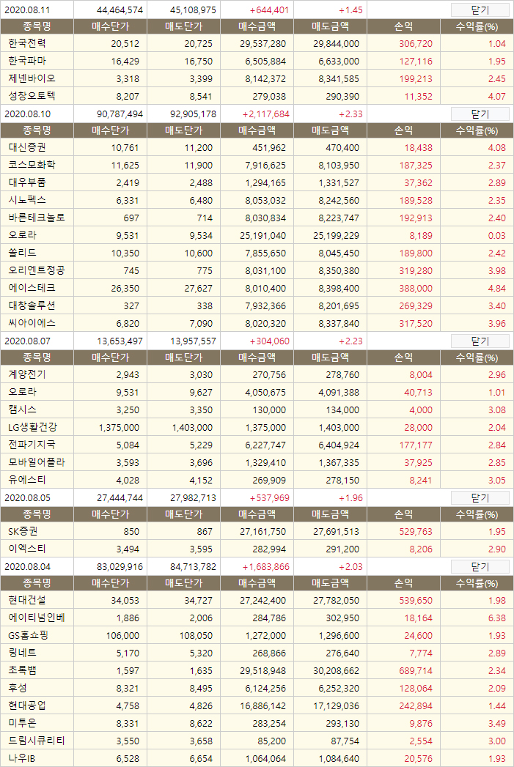Click stock name 나우IB
The image size is (514, 767).
coord(21,759)
